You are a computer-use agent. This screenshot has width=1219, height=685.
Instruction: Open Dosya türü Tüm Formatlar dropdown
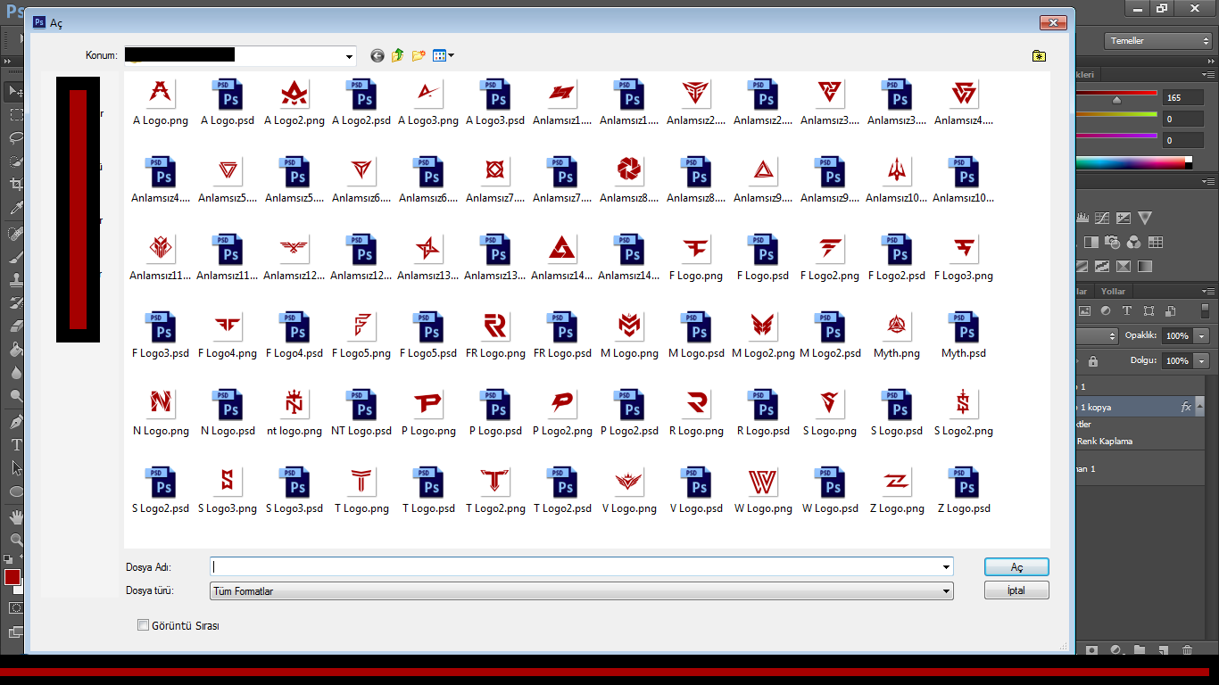[582, 591]
